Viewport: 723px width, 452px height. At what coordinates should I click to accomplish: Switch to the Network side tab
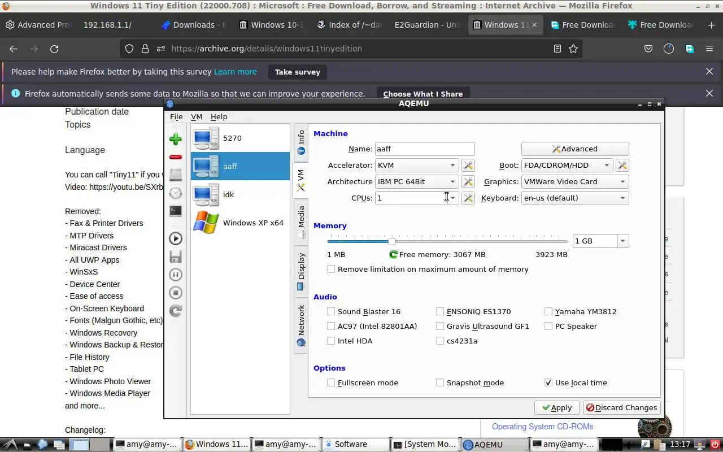click(x=301, y=326)
